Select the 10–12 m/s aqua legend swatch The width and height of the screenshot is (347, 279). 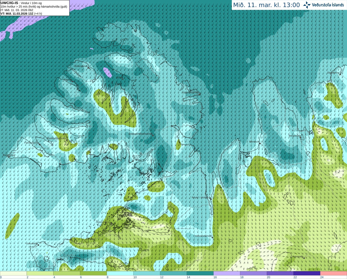[x=147, y=273]
